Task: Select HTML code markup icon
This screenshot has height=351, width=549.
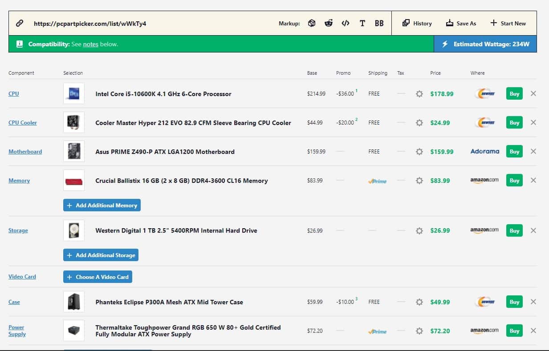Action: pyautogui.click(x=346, y=23)
